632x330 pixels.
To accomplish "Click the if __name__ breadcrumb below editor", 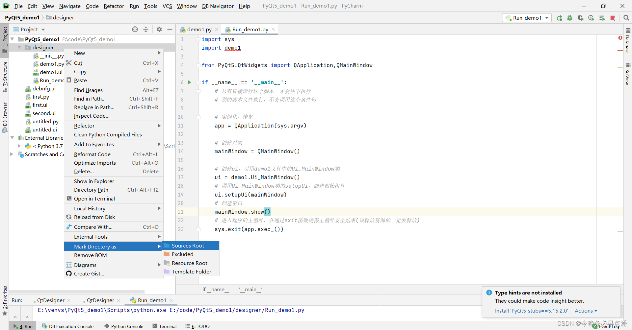I will point(232,289).
